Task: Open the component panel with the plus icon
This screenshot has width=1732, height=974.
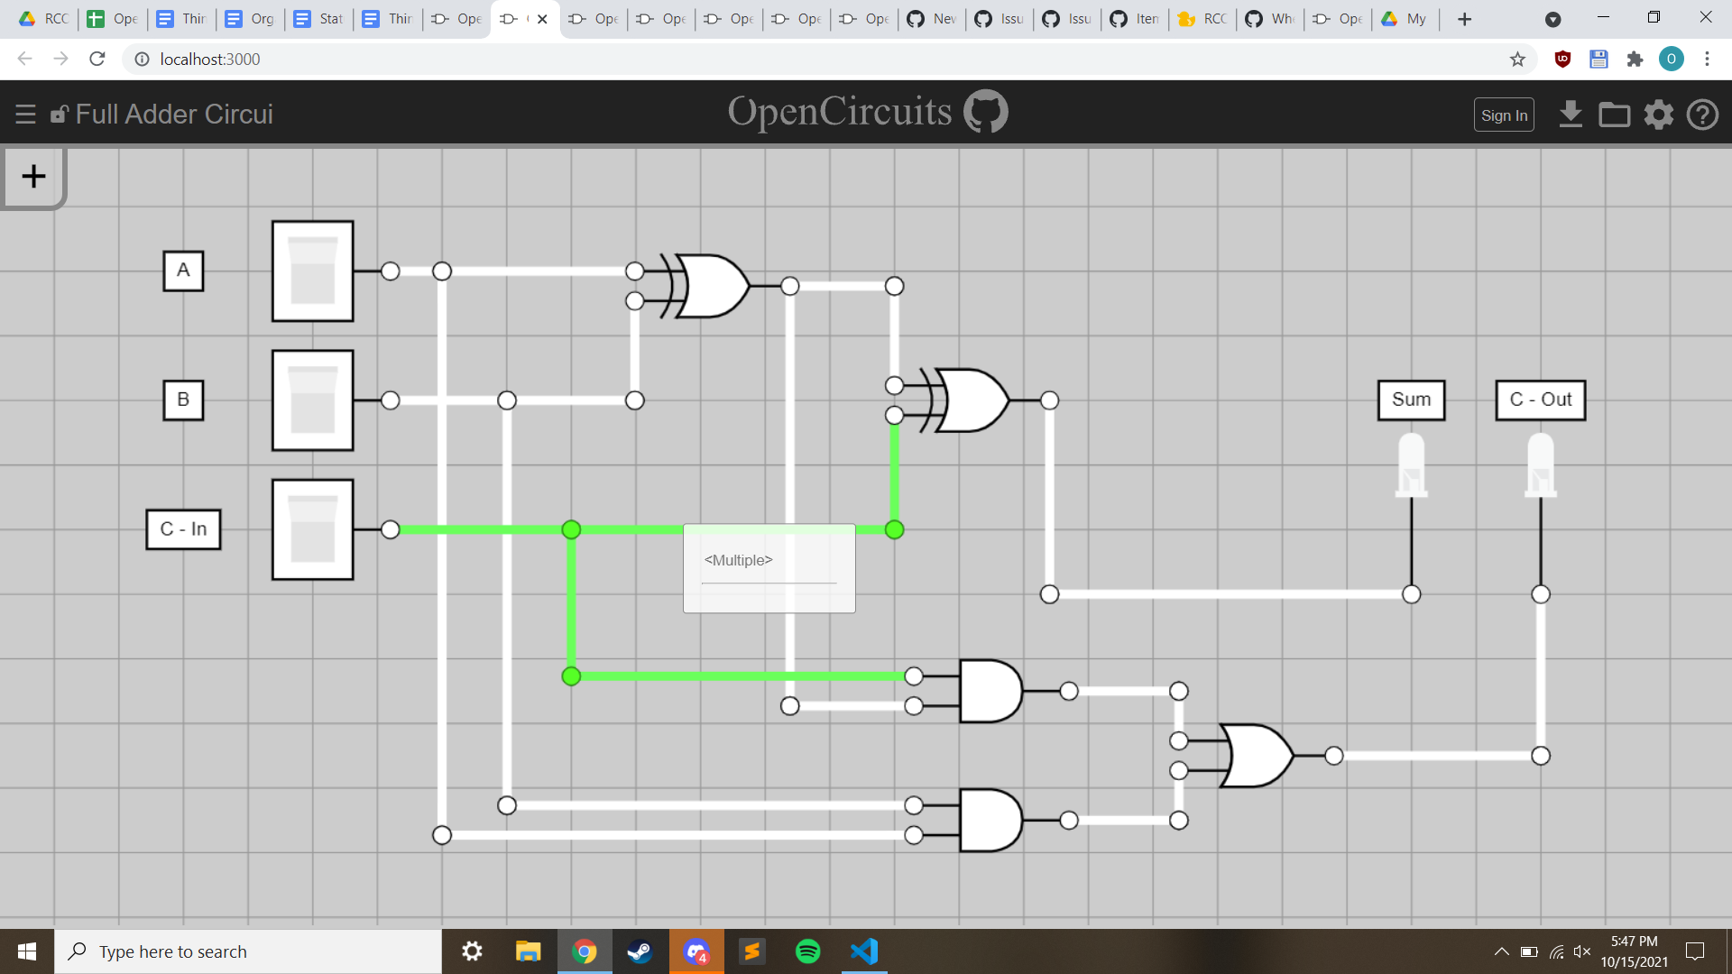Action: tap(33, 177)
